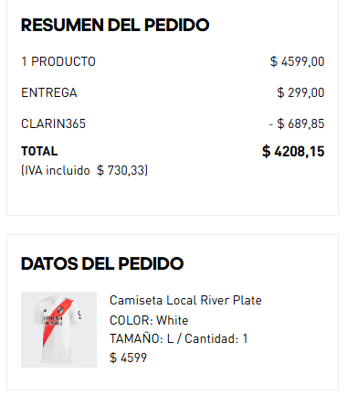Select the discount amount - $ 689,85
347x406 pixels.
click(297, 123)
